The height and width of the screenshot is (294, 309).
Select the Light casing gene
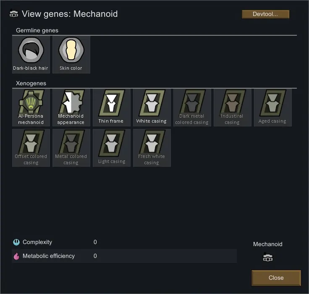pyautogui.click(x=112, y=148)
